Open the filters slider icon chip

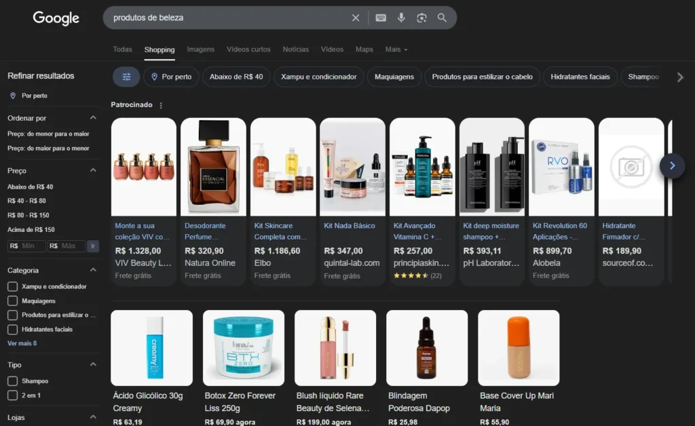coord(126,77)
